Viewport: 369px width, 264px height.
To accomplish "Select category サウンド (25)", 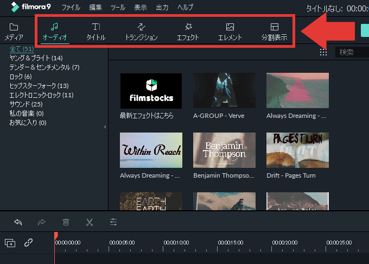I will [x=26, y=104].
